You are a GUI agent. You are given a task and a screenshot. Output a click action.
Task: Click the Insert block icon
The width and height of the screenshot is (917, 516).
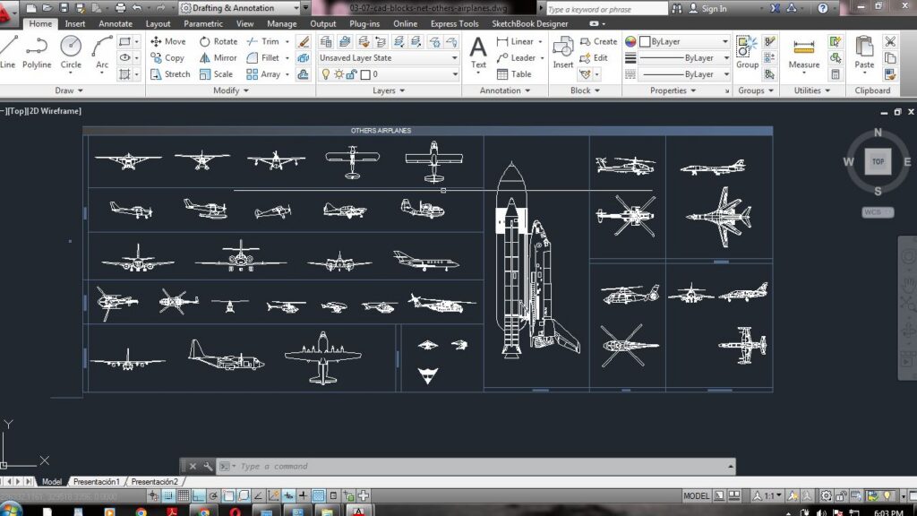coord(562,52)
